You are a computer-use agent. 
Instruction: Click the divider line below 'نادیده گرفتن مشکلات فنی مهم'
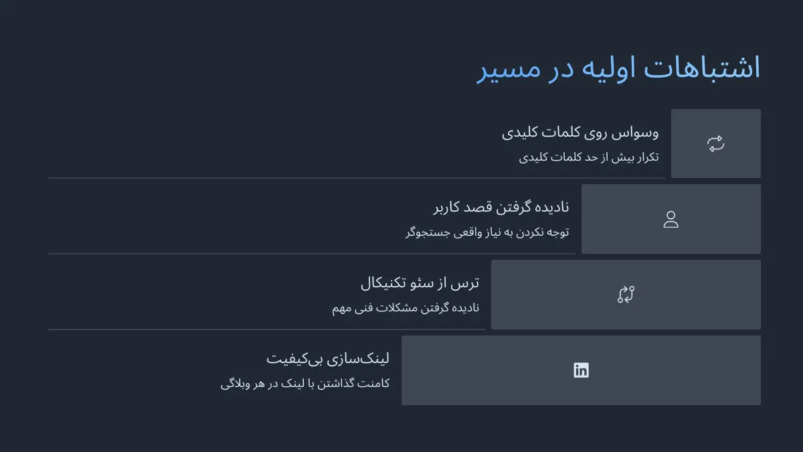tap(266, 329)
